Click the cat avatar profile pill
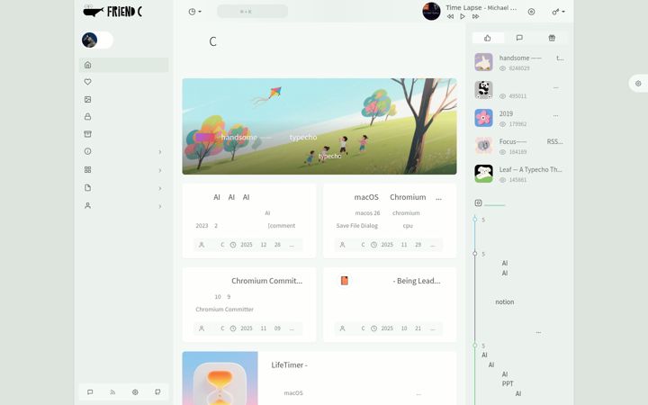 click(x=97, y=40)
